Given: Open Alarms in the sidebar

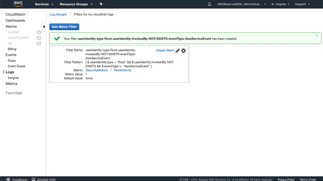Looking at the screenshot, I should (11, 26).
